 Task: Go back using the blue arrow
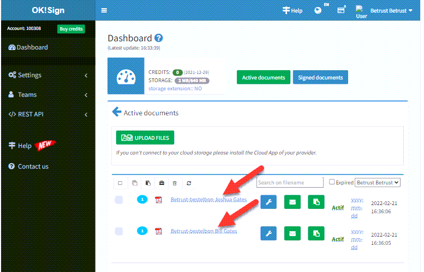pos(117,112)
